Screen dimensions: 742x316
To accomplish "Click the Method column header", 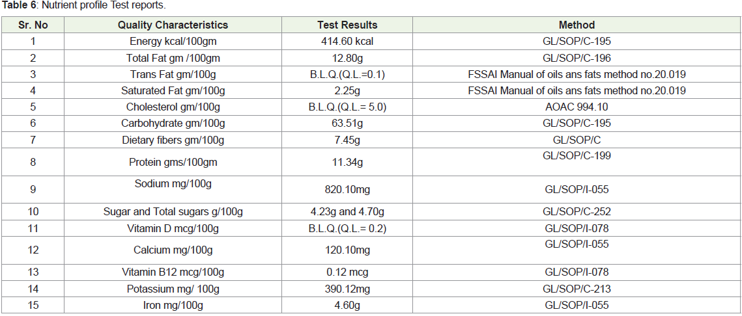I will click(577, 25).
